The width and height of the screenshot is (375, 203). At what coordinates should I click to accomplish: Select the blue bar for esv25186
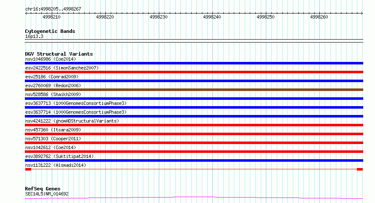[x=194, y=81]
